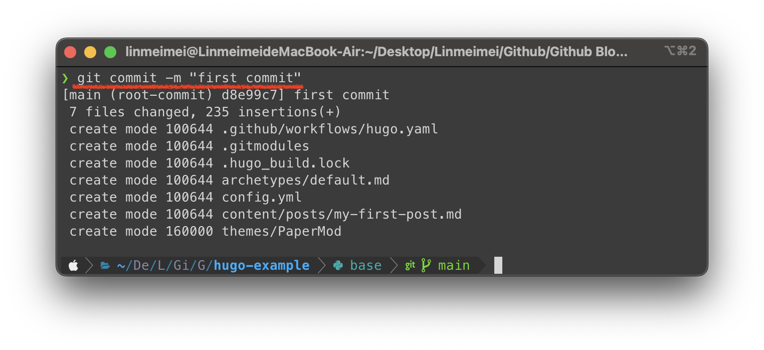Click the Python icon beside base
The image size is (764, 350).
[x=338, y=265]
